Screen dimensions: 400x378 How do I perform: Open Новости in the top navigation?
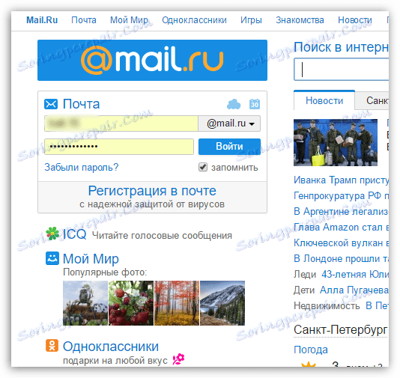(355, 20)
